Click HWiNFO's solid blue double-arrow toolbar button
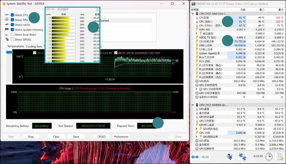The image size is (286, 164). pos(195,157)
